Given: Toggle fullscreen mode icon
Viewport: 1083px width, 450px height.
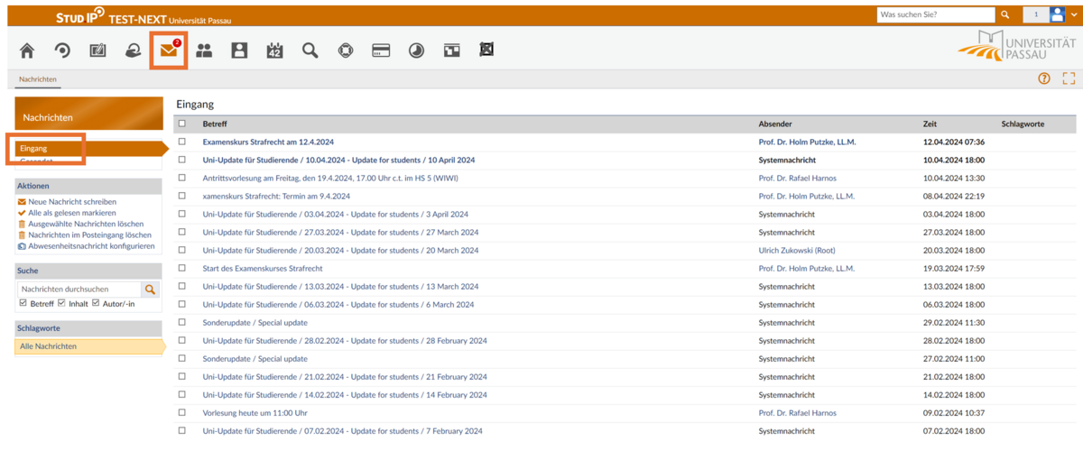Looking at the screenshot, I should (1069, 79).
